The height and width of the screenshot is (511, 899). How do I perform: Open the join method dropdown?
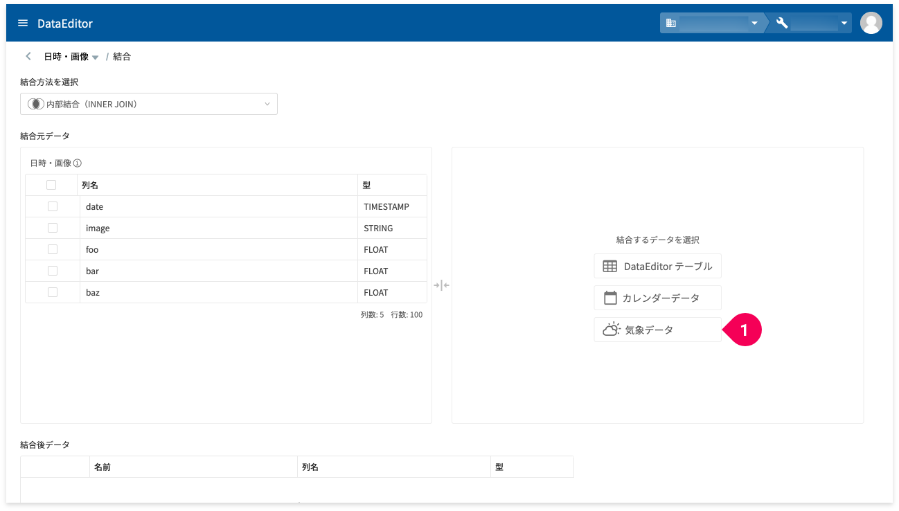[149, 104]
